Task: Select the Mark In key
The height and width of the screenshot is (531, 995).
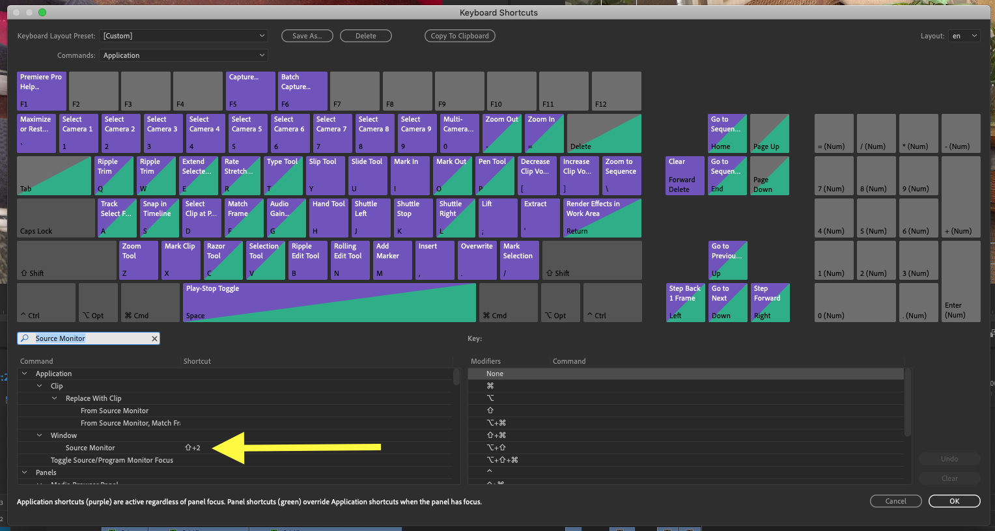Action: [x=411, y=176]
